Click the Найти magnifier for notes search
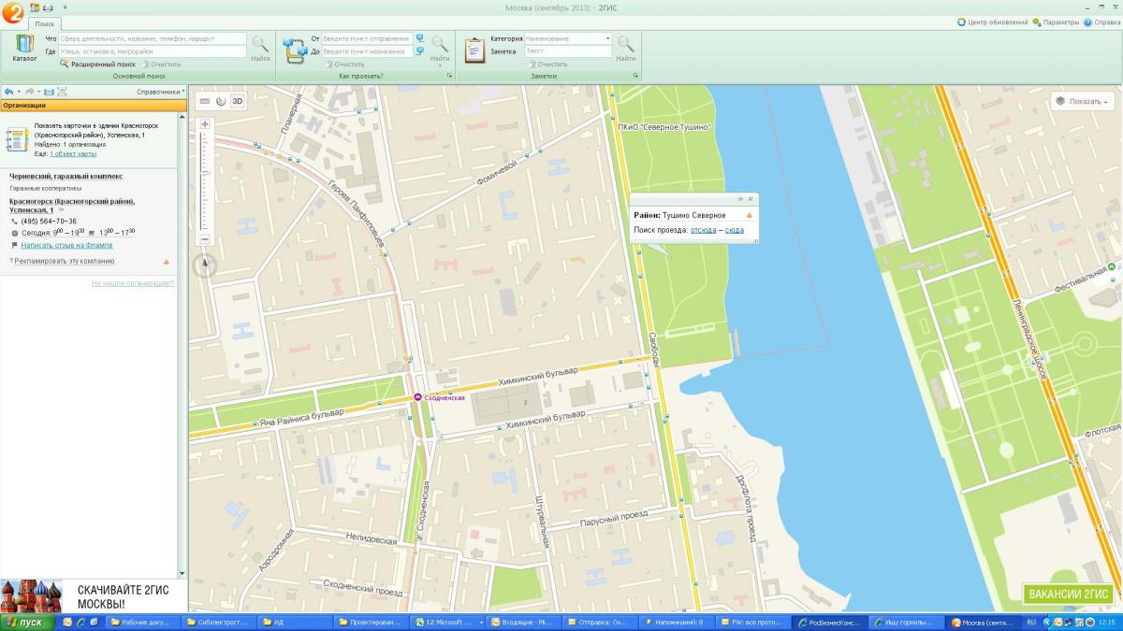 tap(626, 47)
